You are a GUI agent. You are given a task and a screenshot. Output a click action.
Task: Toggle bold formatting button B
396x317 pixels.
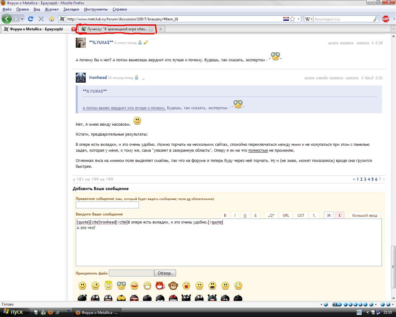(x=225, y=215)
